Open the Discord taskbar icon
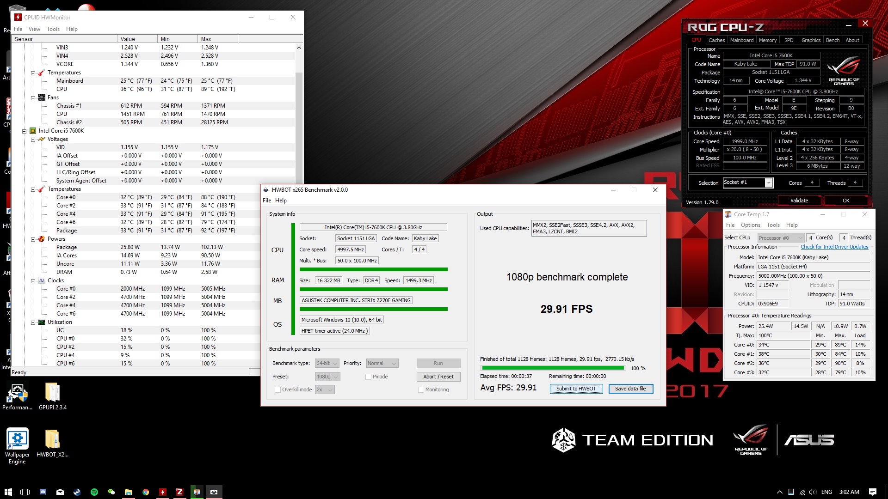This screenshot has width=888, height=499. [x=43, y=492]
